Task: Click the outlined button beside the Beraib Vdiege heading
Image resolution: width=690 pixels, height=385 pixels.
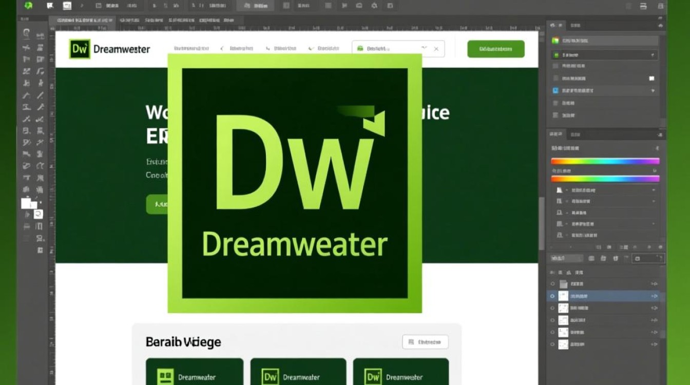Action: [425, 342]
